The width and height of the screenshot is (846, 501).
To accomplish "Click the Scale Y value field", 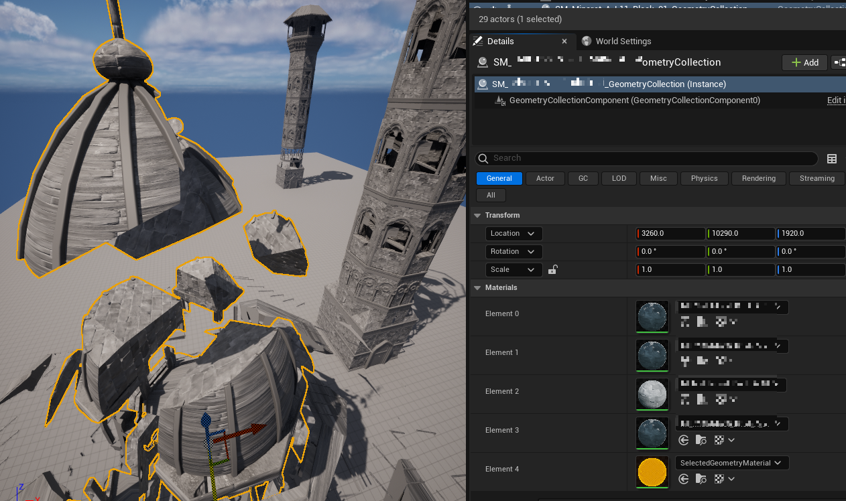I will click(x=741, y=269).
